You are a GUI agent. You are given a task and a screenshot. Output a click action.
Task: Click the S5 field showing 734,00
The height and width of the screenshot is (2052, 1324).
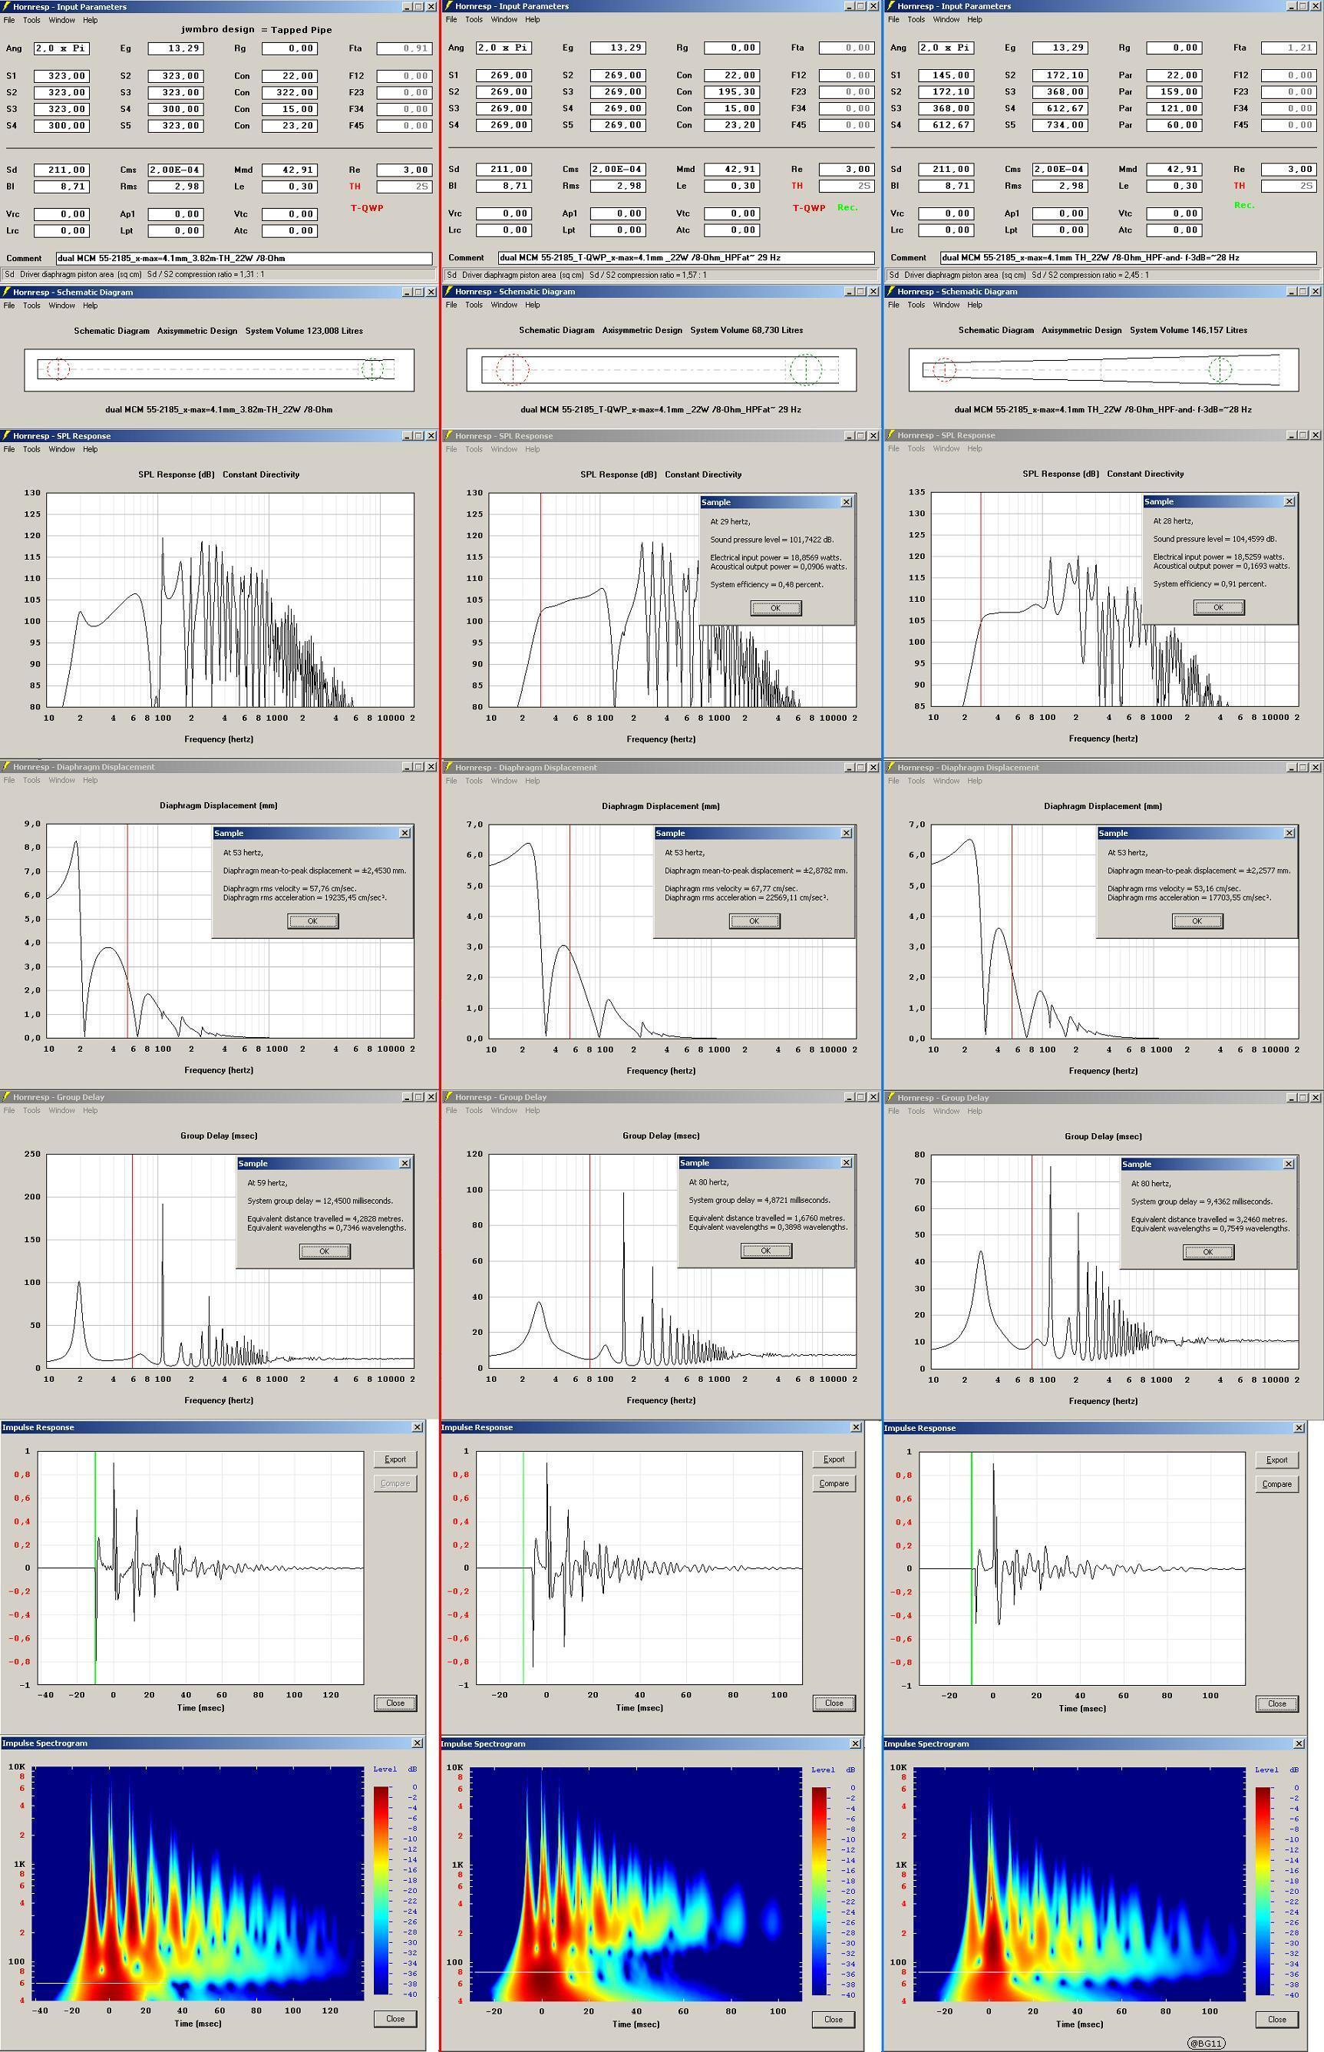click(1060, 124)
